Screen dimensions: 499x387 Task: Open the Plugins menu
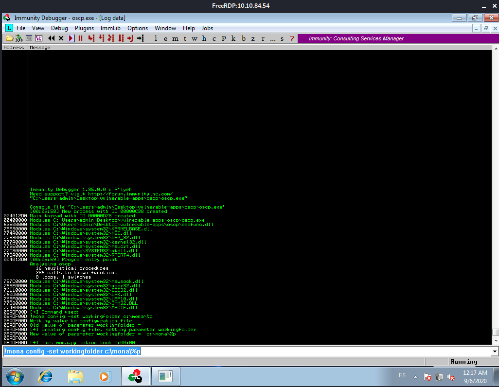click(84, 28)
